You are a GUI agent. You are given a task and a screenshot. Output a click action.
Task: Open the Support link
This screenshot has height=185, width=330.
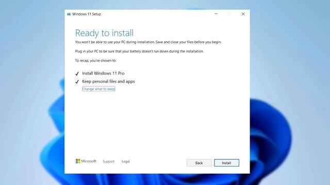coord(108,161)
